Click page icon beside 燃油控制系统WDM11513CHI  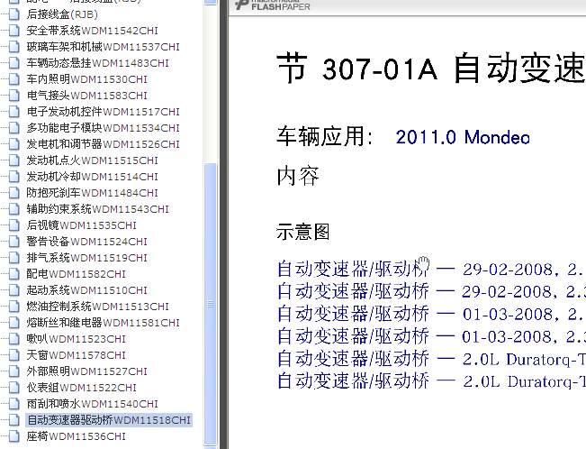coord(14,307)
